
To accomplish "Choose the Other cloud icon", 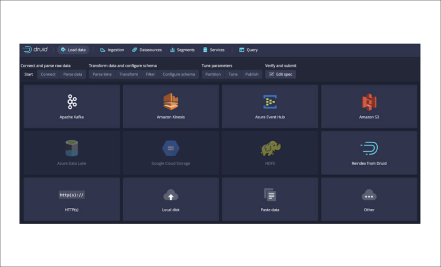I will (369, 195).
